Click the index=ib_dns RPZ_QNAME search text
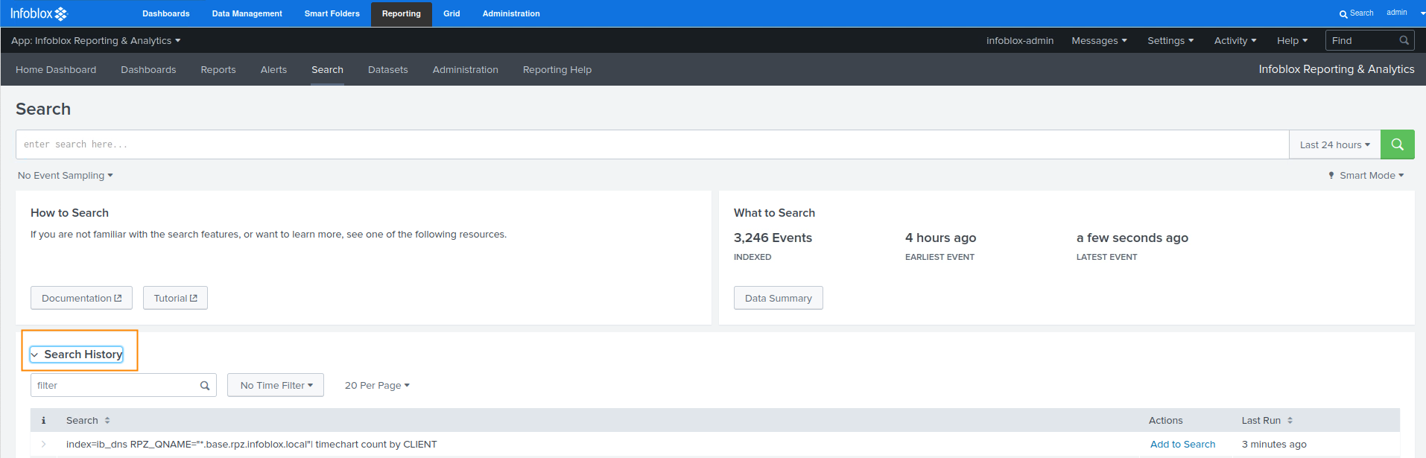 pos(251,445)
